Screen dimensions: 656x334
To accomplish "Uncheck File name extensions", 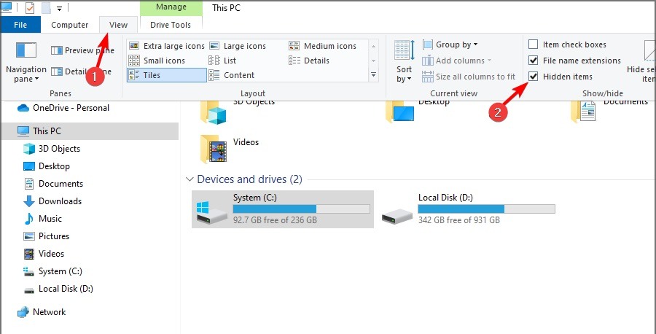I will tap(533, 61).
